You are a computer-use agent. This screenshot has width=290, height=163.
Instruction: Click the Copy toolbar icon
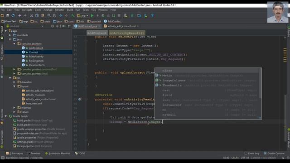tap(37, 16)
